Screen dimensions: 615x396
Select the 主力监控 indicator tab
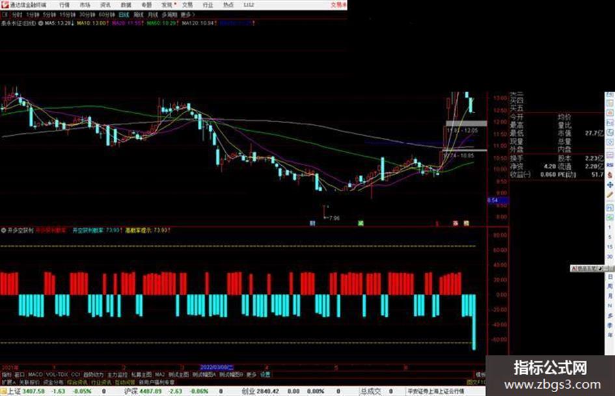click(x=117, y=375)
